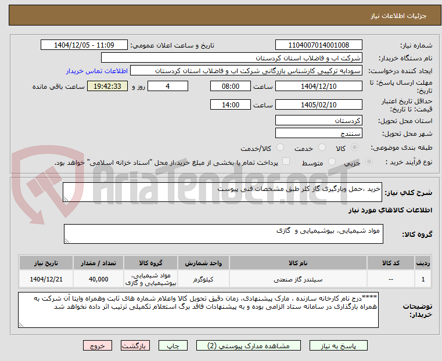Click the quantity cell 40,000
This screenshot has height=361, width=442.
(x=98, y=279)
